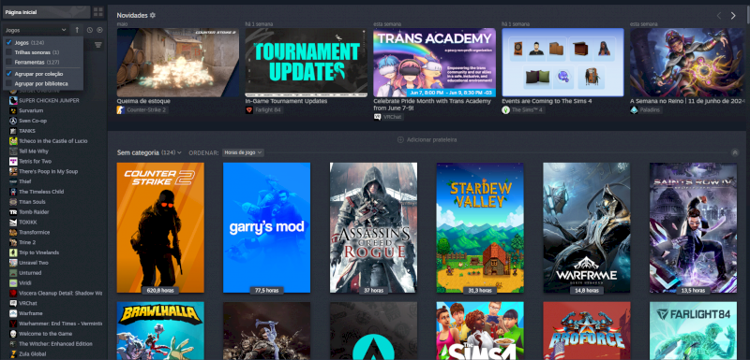This screenshot has height=360, width=750.
Task: Click Transformice icon in game list
Action: click(13, 232)
